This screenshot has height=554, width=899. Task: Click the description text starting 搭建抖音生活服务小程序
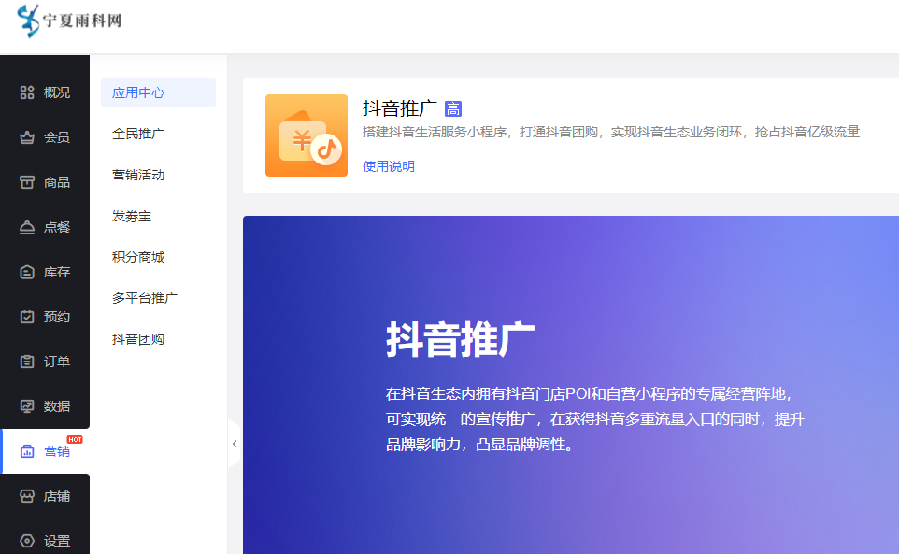point(611,132)
